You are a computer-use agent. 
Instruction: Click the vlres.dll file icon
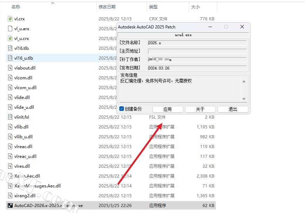pyautogui.click(x=10, y=166)
